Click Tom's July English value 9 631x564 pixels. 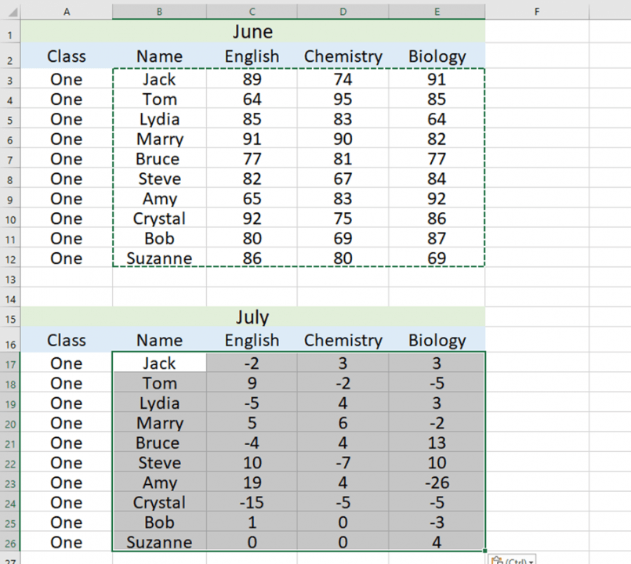click(252, 382)
